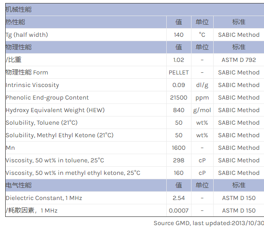Click the 物理性能 section header label
This screenshot has height=229, width=264.
(18, 47)
